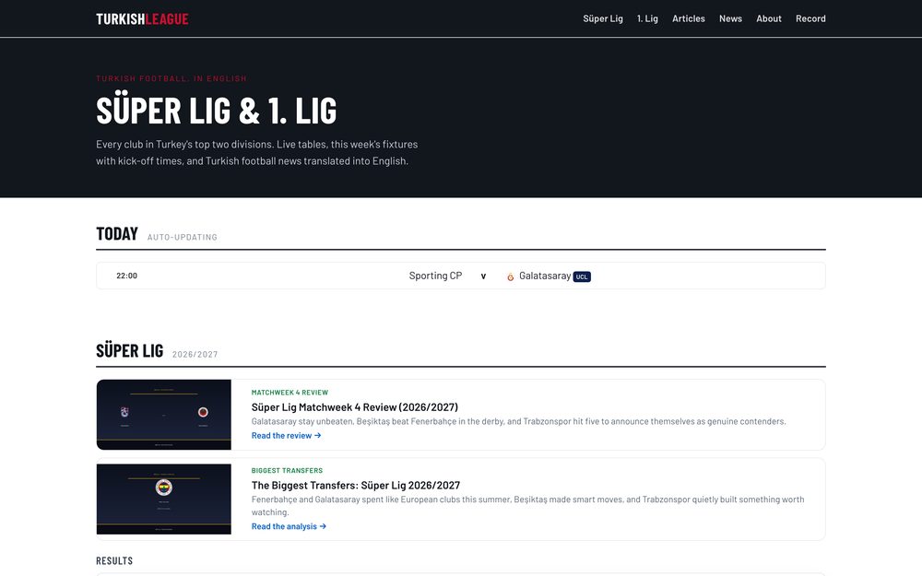Viewport: 922px width, 576px height.
Task: Click the 'SÜPER LIG & 1. LIG' hero title
Action: click(x=217, y=110)
